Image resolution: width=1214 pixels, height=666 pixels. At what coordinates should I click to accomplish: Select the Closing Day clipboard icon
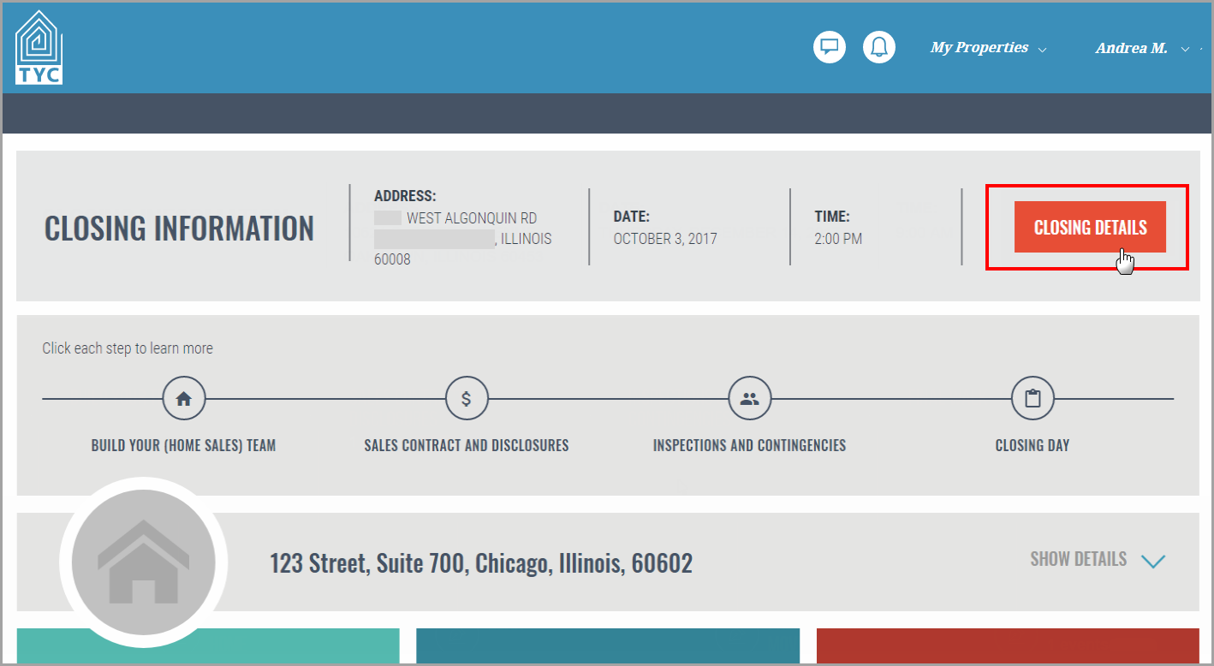pyautogui.click(x=1032, y=397)
